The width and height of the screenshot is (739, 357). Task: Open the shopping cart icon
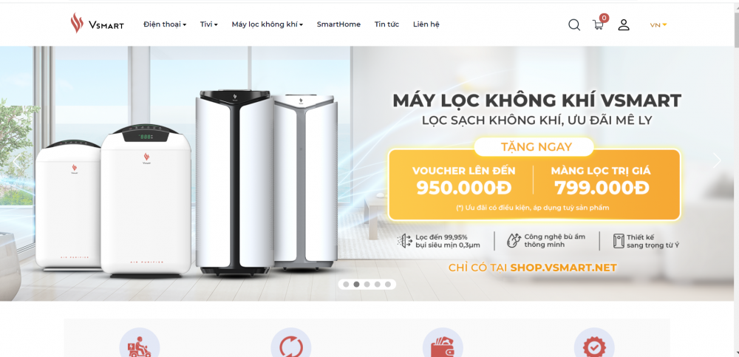[x=599, y=24]
